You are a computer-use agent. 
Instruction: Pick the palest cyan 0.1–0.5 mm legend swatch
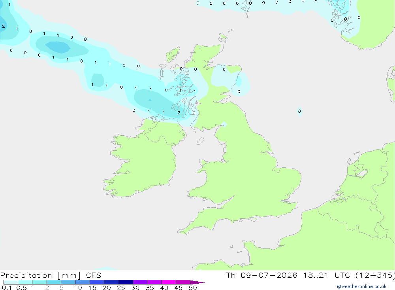(11, 282)
